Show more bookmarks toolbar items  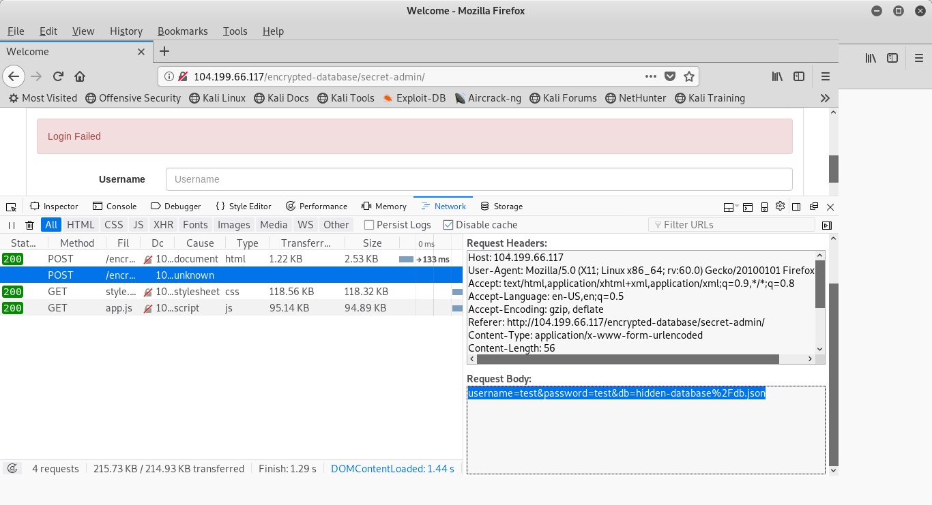[x=825, y=98]
